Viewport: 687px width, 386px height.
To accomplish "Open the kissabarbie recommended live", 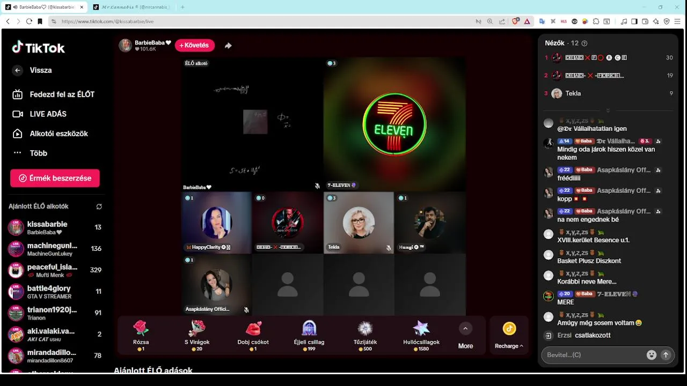I will click(55, 227).
